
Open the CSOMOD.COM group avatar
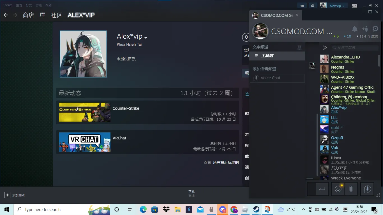[260, 31]
